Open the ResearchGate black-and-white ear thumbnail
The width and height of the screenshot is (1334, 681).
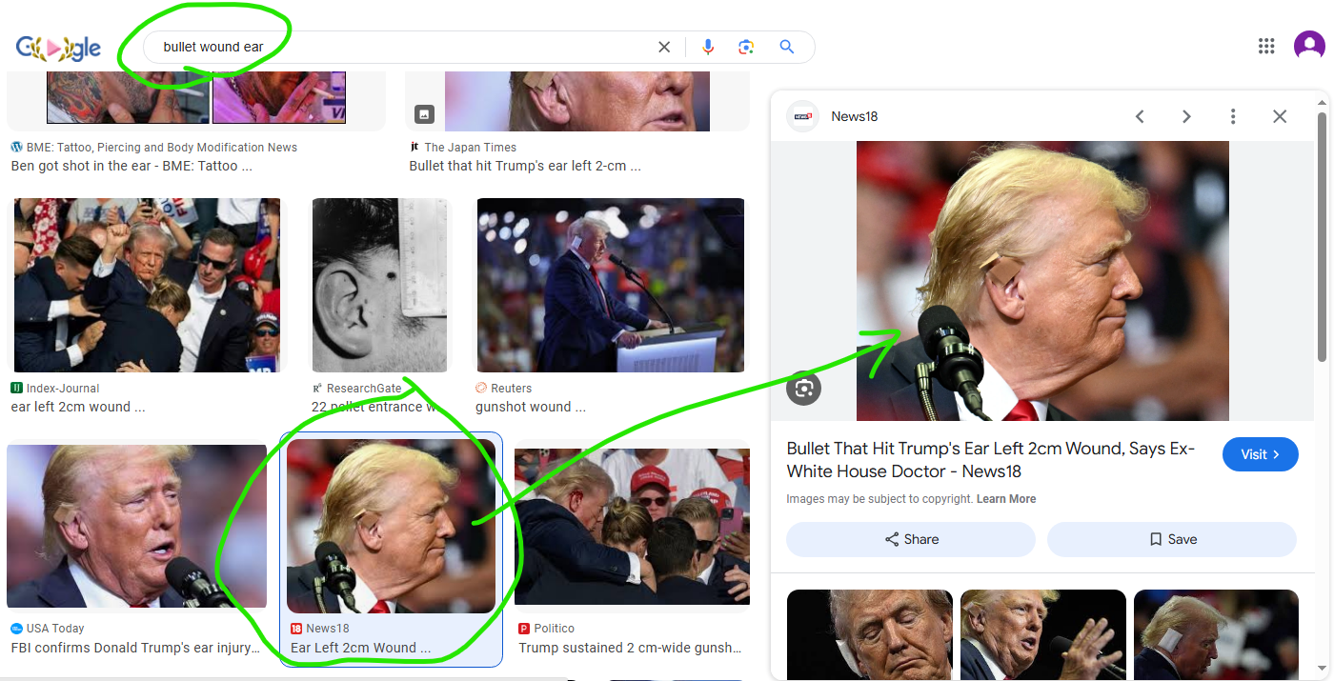pos(379,285)
